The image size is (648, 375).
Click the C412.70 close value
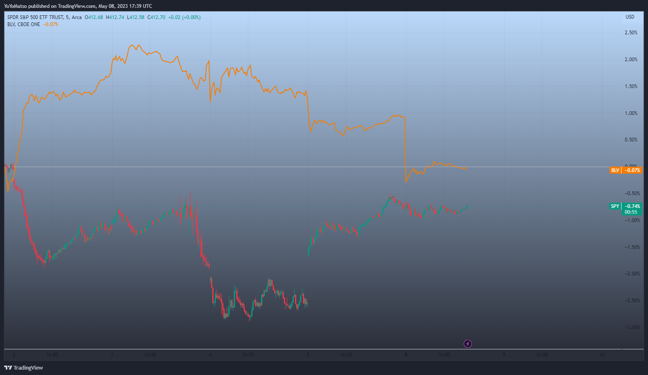(x=156, y=17)
